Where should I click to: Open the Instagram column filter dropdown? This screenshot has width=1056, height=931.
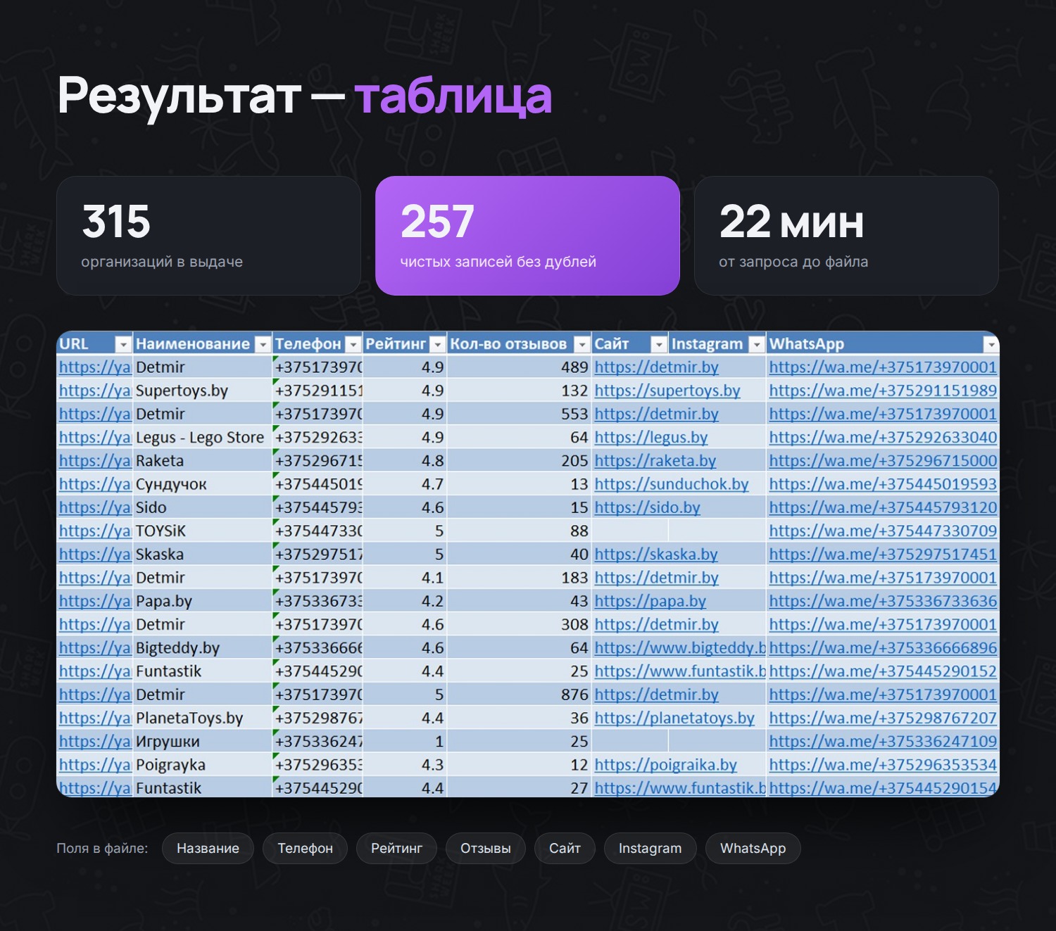click(757, 344)
